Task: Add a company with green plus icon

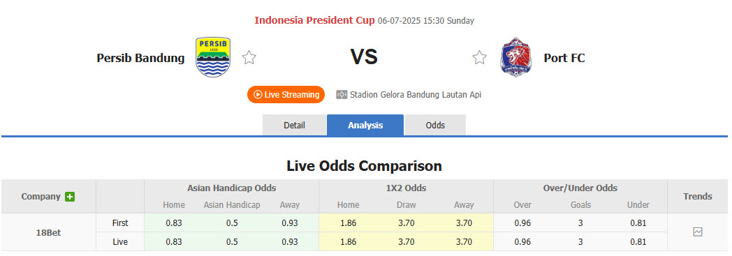Action: point(70,197)
